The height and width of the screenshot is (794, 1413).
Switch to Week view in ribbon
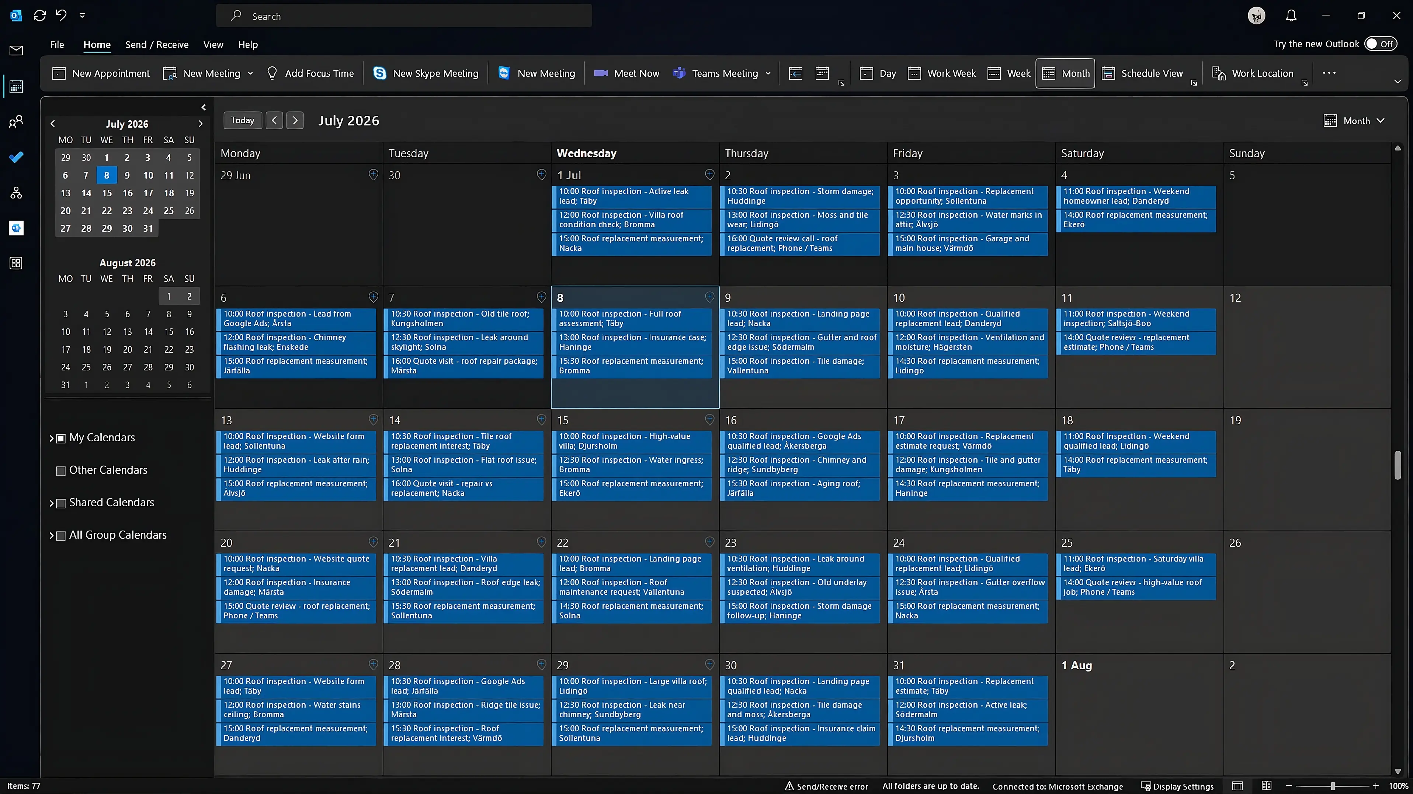coord(1009,73)
